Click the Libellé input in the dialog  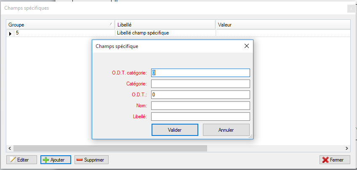(x=200, y=117)
